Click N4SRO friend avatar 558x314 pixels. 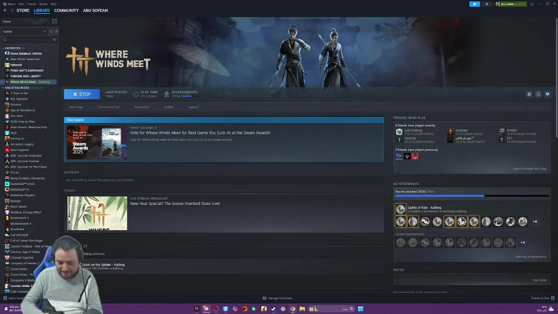tap(502, 132)
